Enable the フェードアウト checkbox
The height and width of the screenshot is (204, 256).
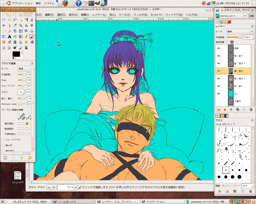3,140
